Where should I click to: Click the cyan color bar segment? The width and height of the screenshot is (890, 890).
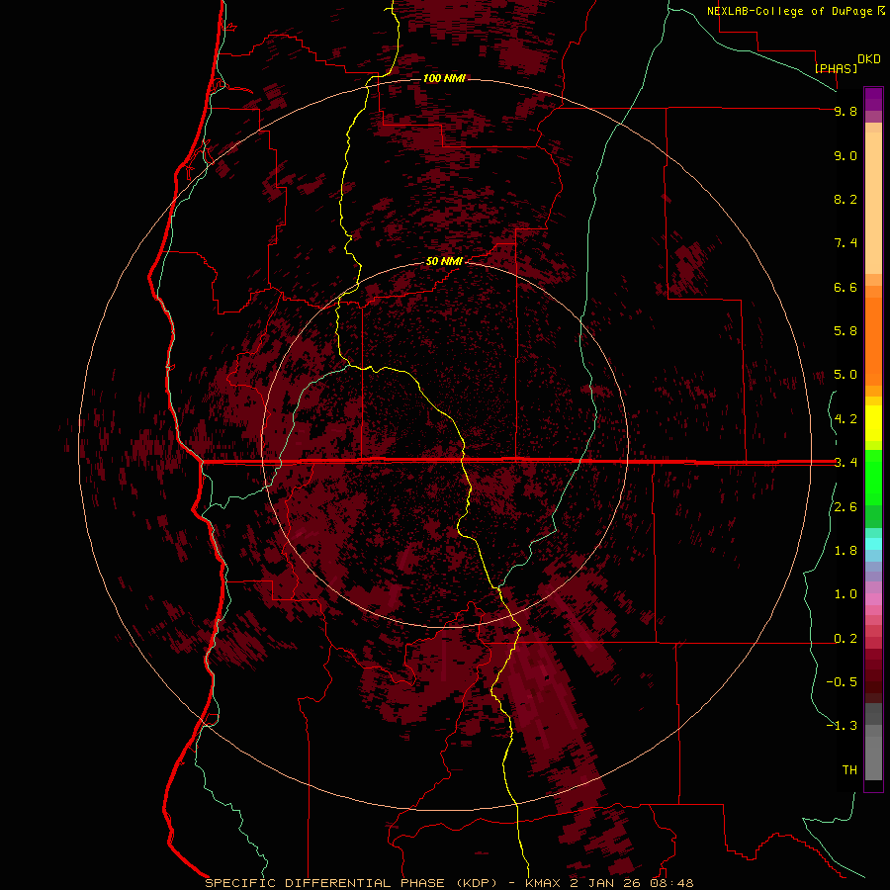pyautogui.click(x=873, y=543)
